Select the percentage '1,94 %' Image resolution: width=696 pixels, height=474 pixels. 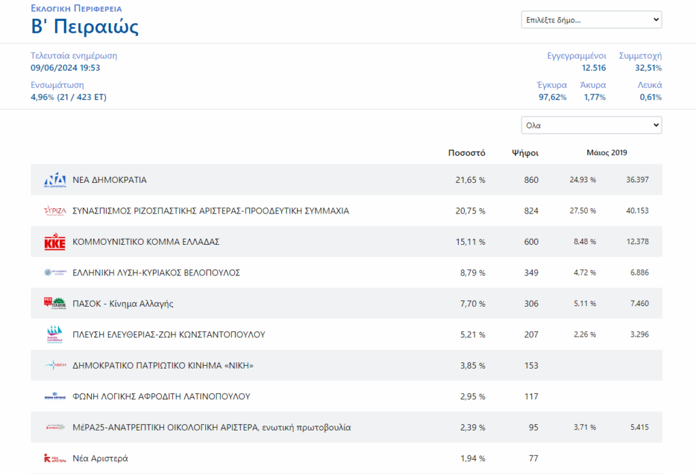point(473,458)
